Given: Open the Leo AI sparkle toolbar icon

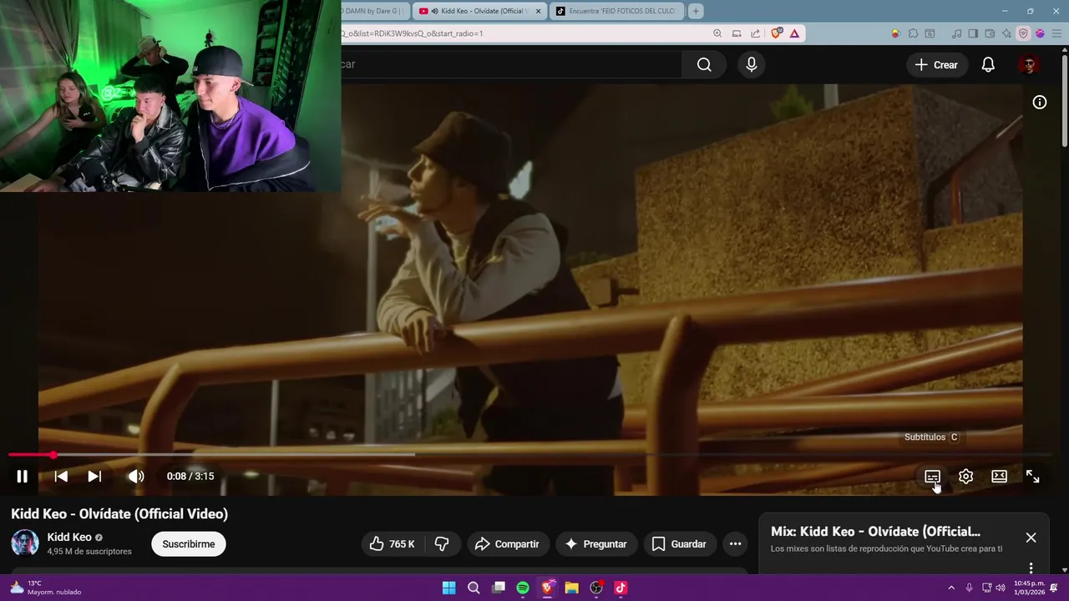Looking at the screenshot, I should [1006, 33].
